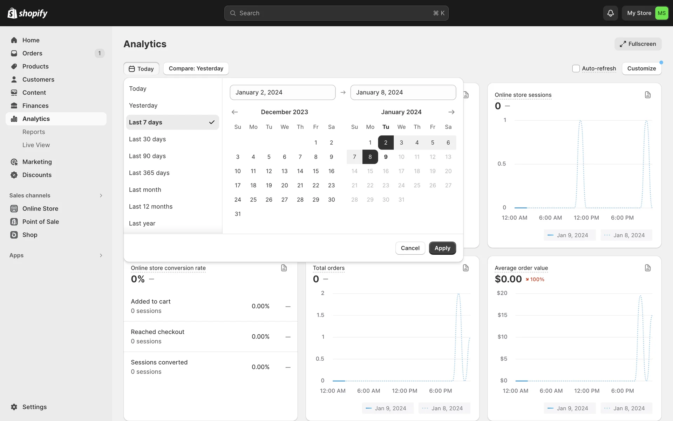Enable the Auto-refresh checkbox
The width and height of the screenshot is (673, 421).
576,68
